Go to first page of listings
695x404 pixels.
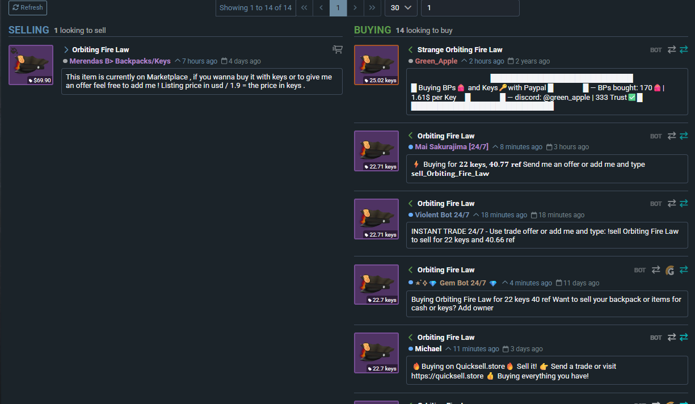point(304,8)
